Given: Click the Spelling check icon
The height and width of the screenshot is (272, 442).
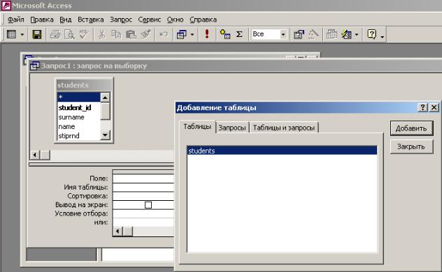Looking at the screenshot, I should coord(84,34).
